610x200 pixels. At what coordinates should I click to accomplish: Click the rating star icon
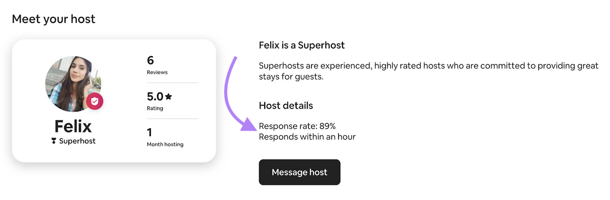pyautogui.click(x=169, y=96)
